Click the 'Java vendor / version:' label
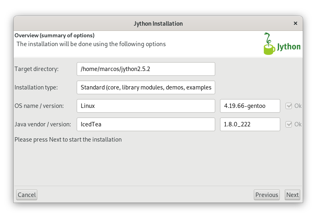Viewport: 320px width, 219px height. click(x=43, y=124)
